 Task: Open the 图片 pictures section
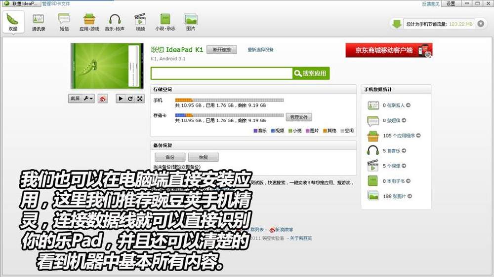pyautogui.click(x=191, y=22)
